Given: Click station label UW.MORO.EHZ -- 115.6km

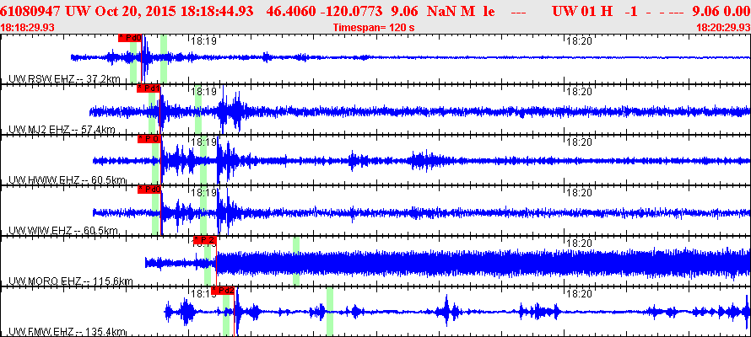Looking at the screenshot, I should [x=70, y=281].
